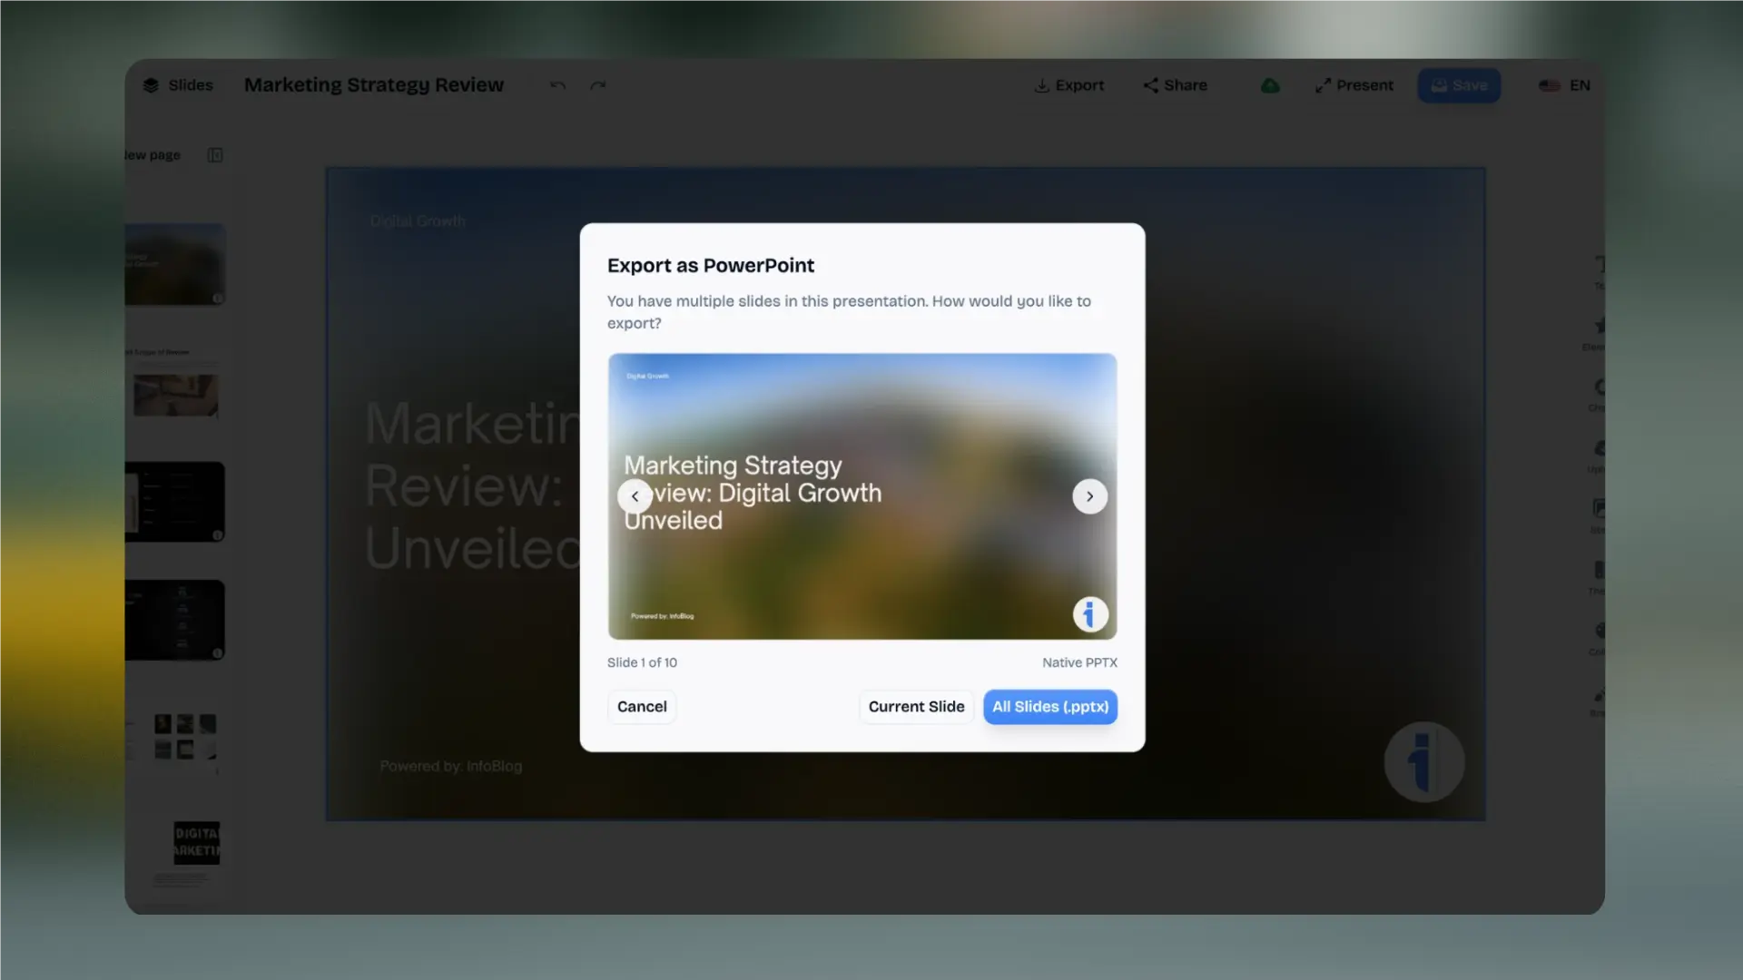Go to previous slide preview arrow
Image resolution: width=1743 pixels, height=980 pixels.
tap(635, 496)
